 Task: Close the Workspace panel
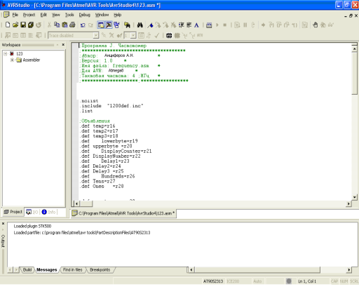point(63,44)
